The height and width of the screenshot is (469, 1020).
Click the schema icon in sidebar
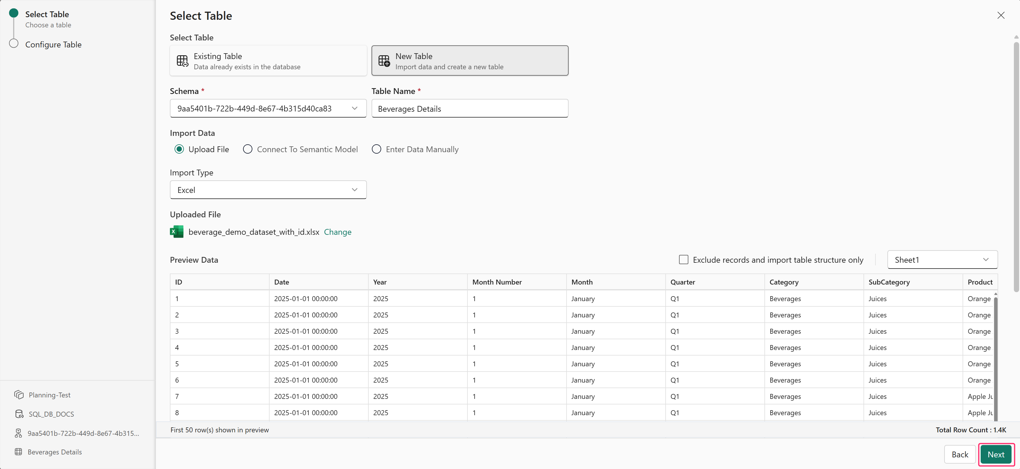coord(19,433)
